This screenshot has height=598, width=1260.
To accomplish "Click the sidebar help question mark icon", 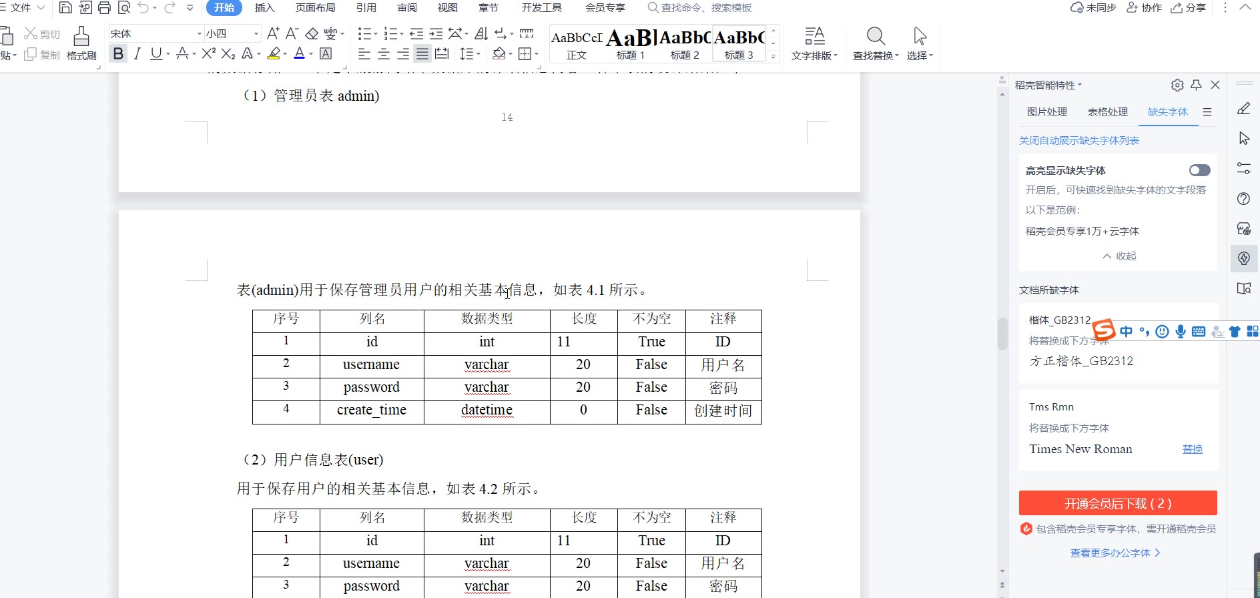I will click(x=1244, y=198).
